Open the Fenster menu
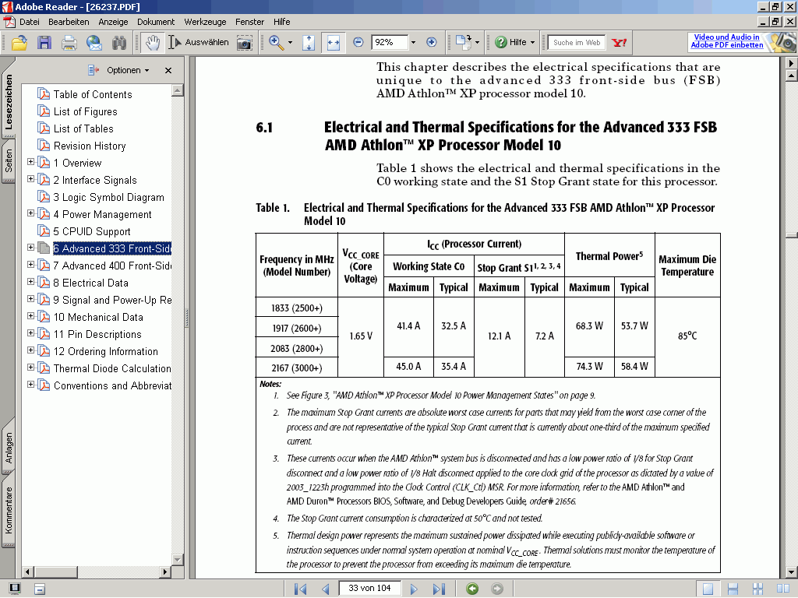This screenshot has height=598, width=798. 249,22
